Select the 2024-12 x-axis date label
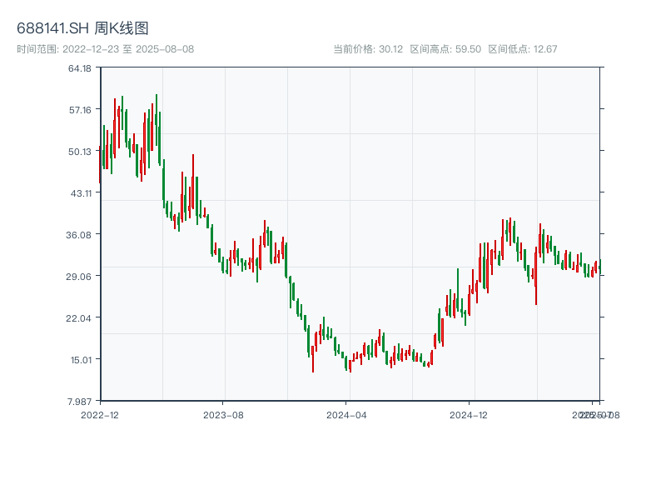This screenshot has width=666, height=500. [x=469, y=414]
